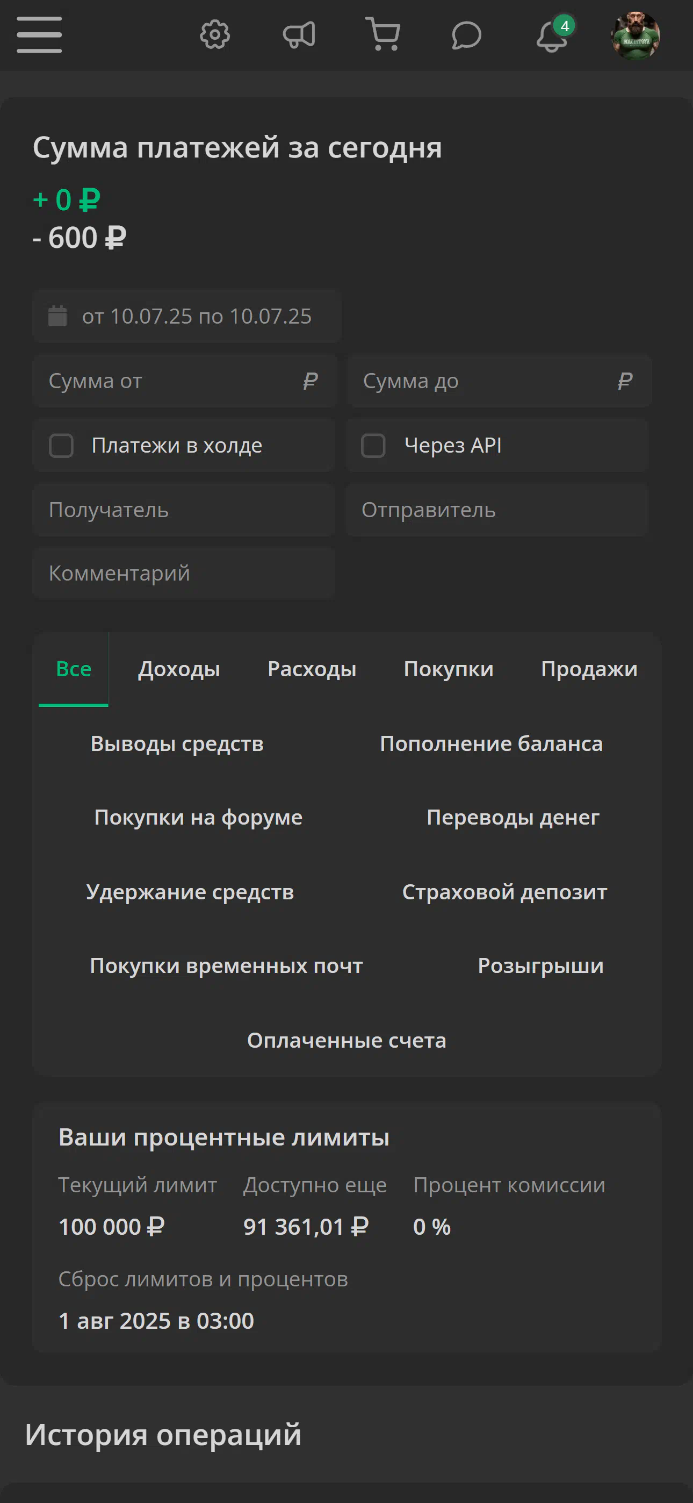This screenshot has width=693, height=1503.
Task: Select 'Оплаченные счета' filter
Action: point(346,1040)
